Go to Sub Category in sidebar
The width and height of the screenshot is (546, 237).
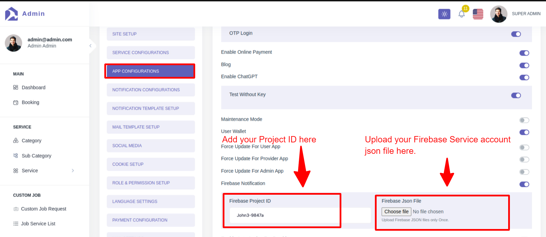coord(36,156)
